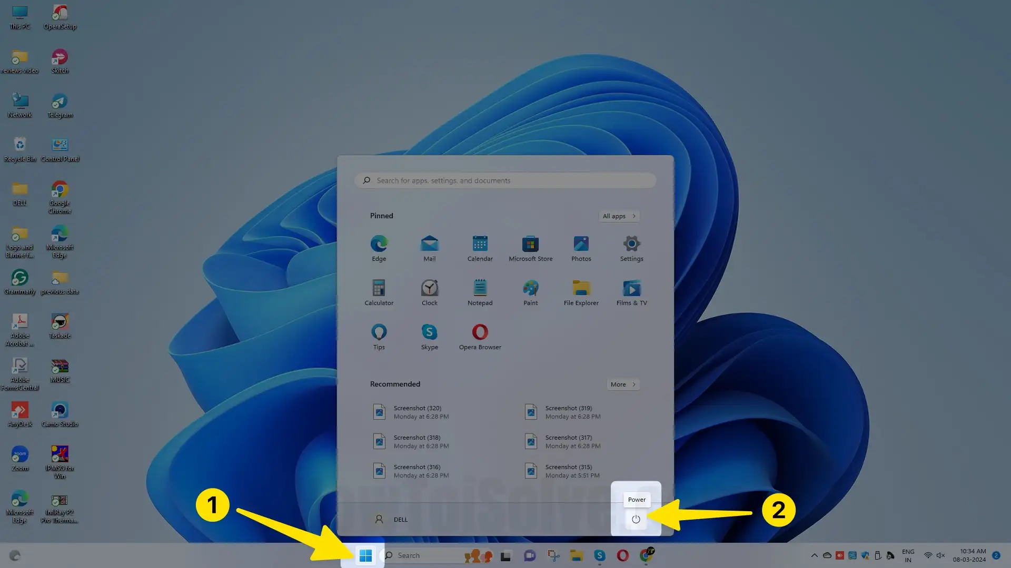This screenshot has width=1011, height=568.
Task: Open the Photos app in Start menu
Action: [581, 249]
